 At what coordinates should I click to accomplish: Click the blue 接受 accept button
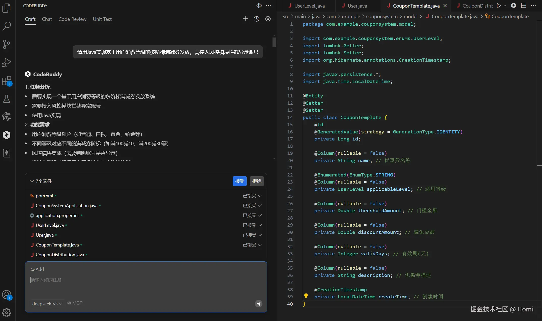click(x=239, y=181)
